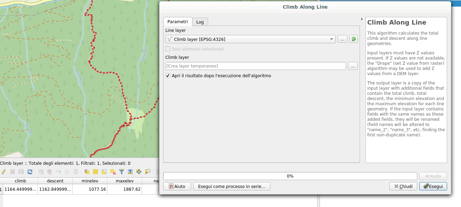Click 'Esegui come processo in serie...' button
461x207 pixels.
(x=231, y=187)
